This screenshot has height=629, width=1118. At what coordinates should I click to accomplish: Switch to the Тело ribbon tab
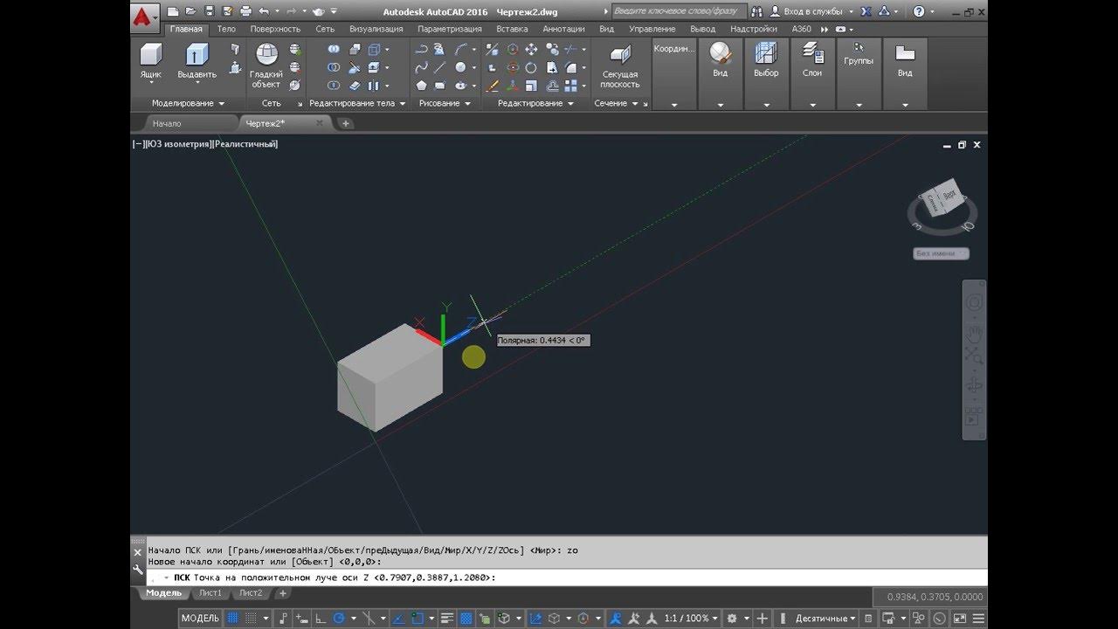(226, 29)
